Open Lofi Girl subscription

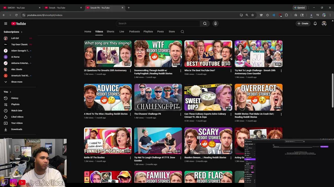coord(18,38)
